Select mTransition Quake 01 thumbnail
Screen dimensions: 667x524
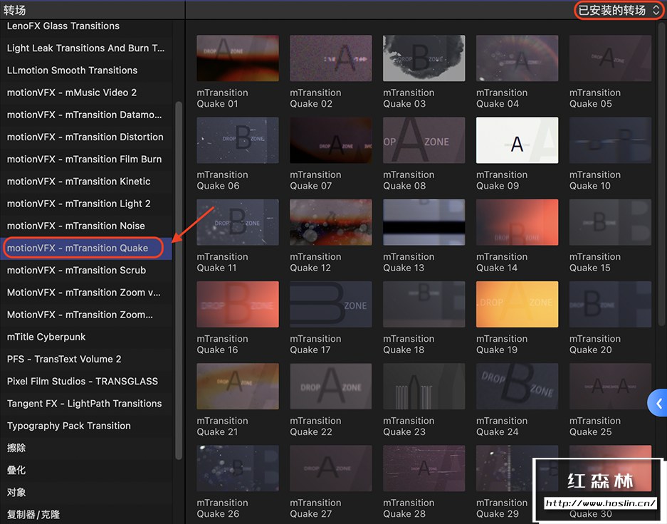click(x=238, y=58)
